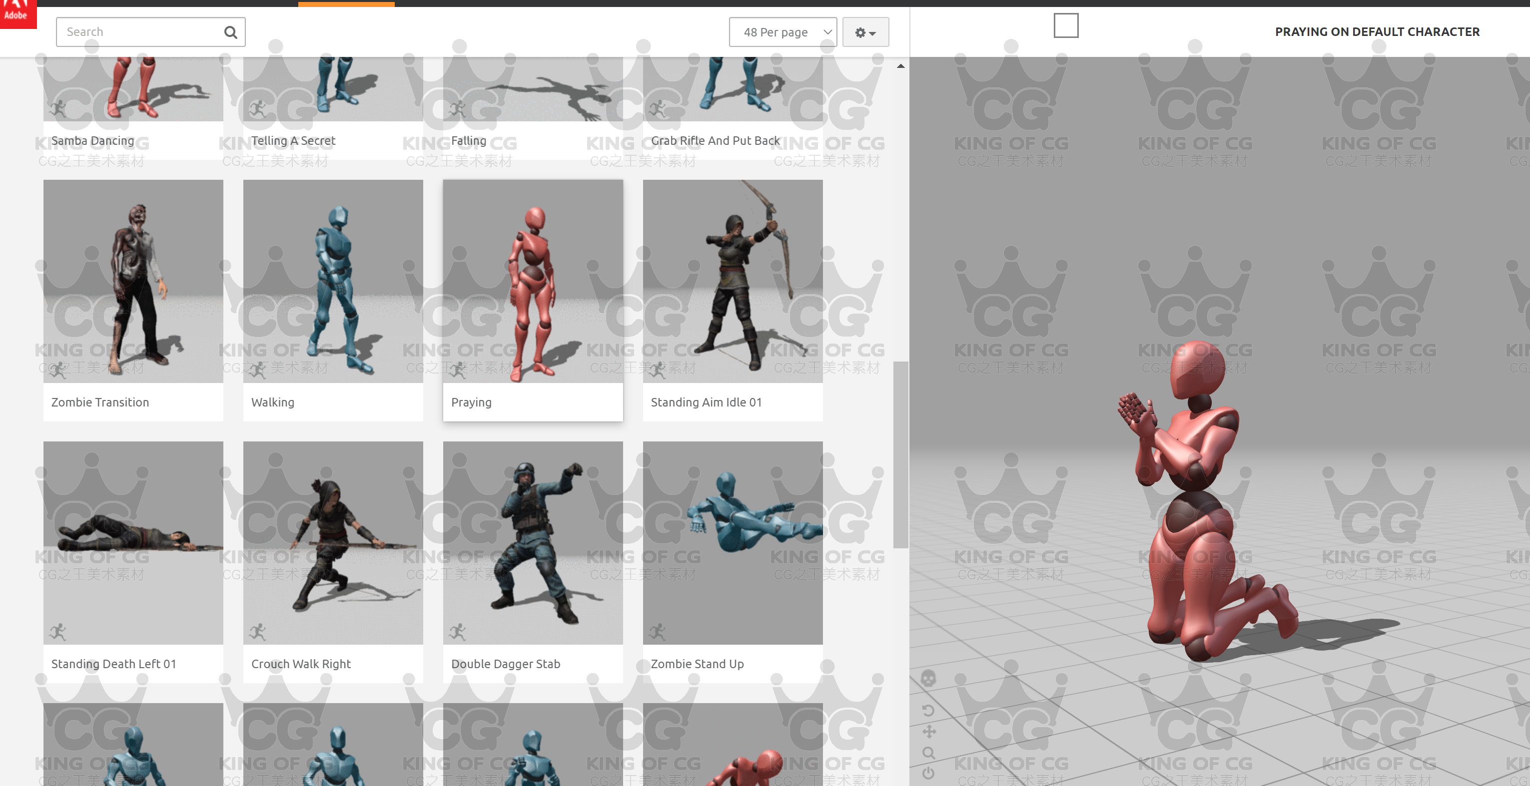Click the viewer zoom magnifier icon
The width and height of the screenshot is (1530, 786).
928,753
